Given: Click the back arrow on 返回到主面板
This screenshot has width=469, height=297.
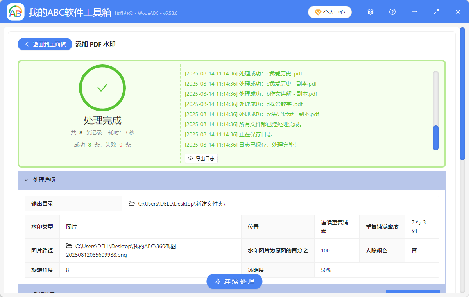Looking at the screenshot, I should [27, 44].
